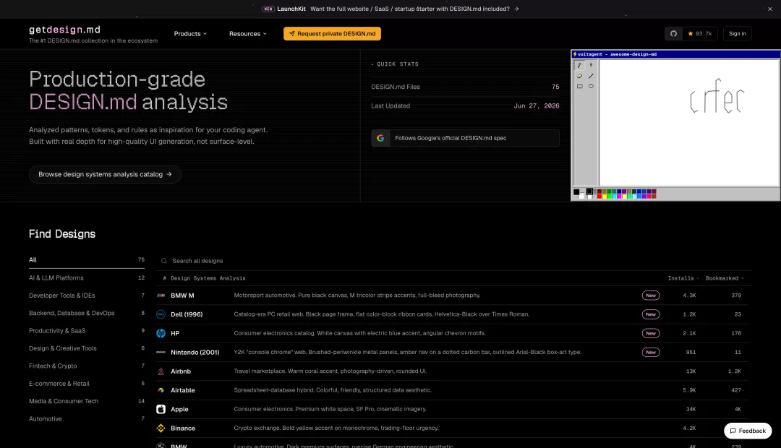781x448 pixels.
Task: Select the Automotive category
Action: [x=87, y=418]
